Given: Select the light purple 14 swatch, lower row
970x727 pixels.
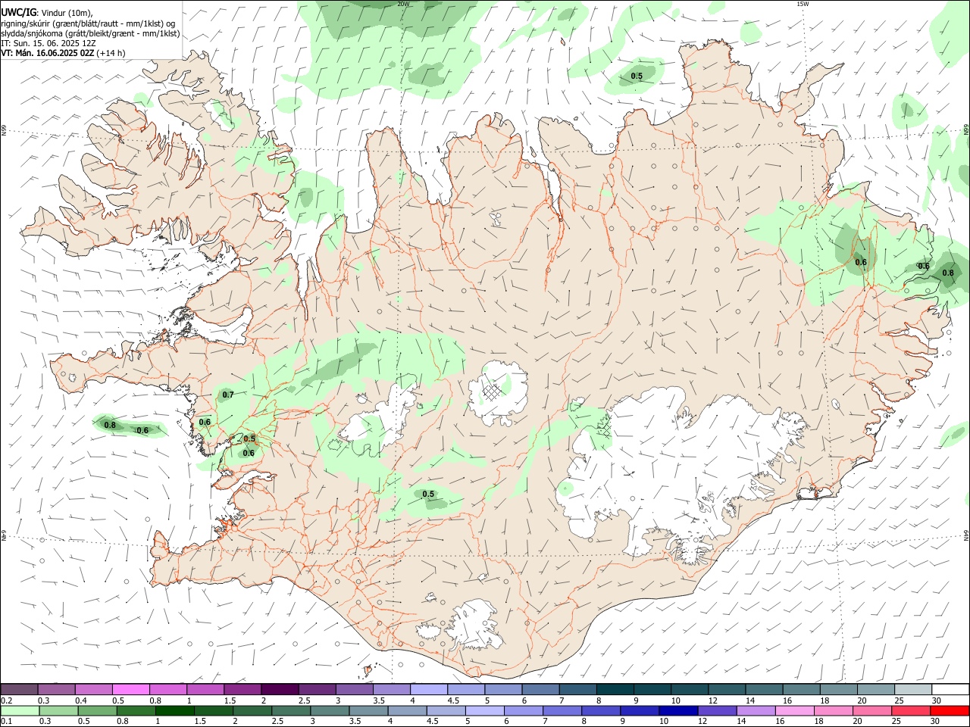Looking at the screenshot, I should [756, 710].
